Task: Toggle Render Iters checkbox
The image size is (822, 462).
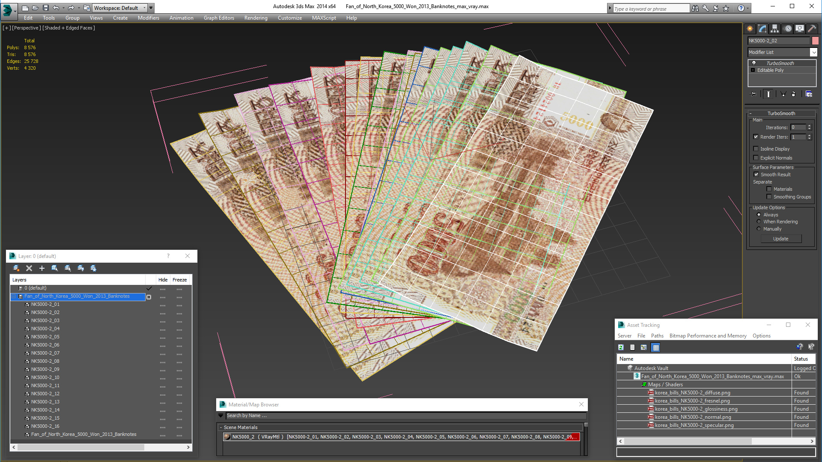Action: (756, 137)
